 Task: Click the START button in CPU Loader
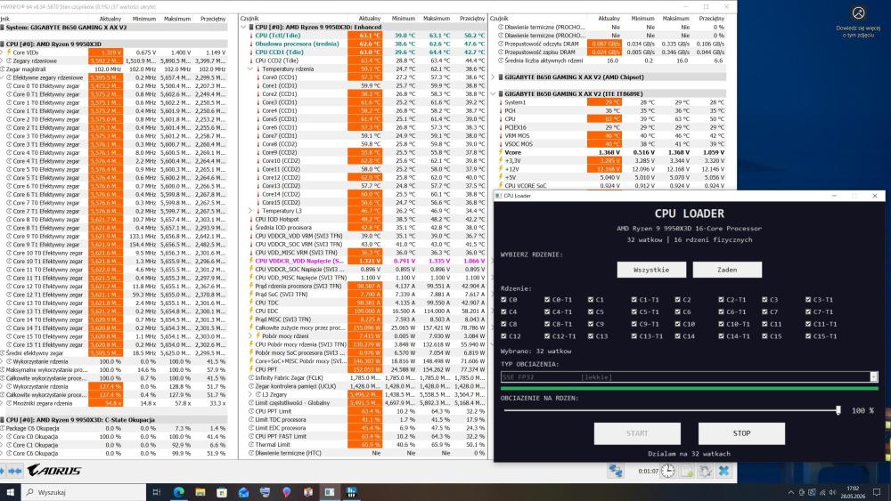[637, 433]
